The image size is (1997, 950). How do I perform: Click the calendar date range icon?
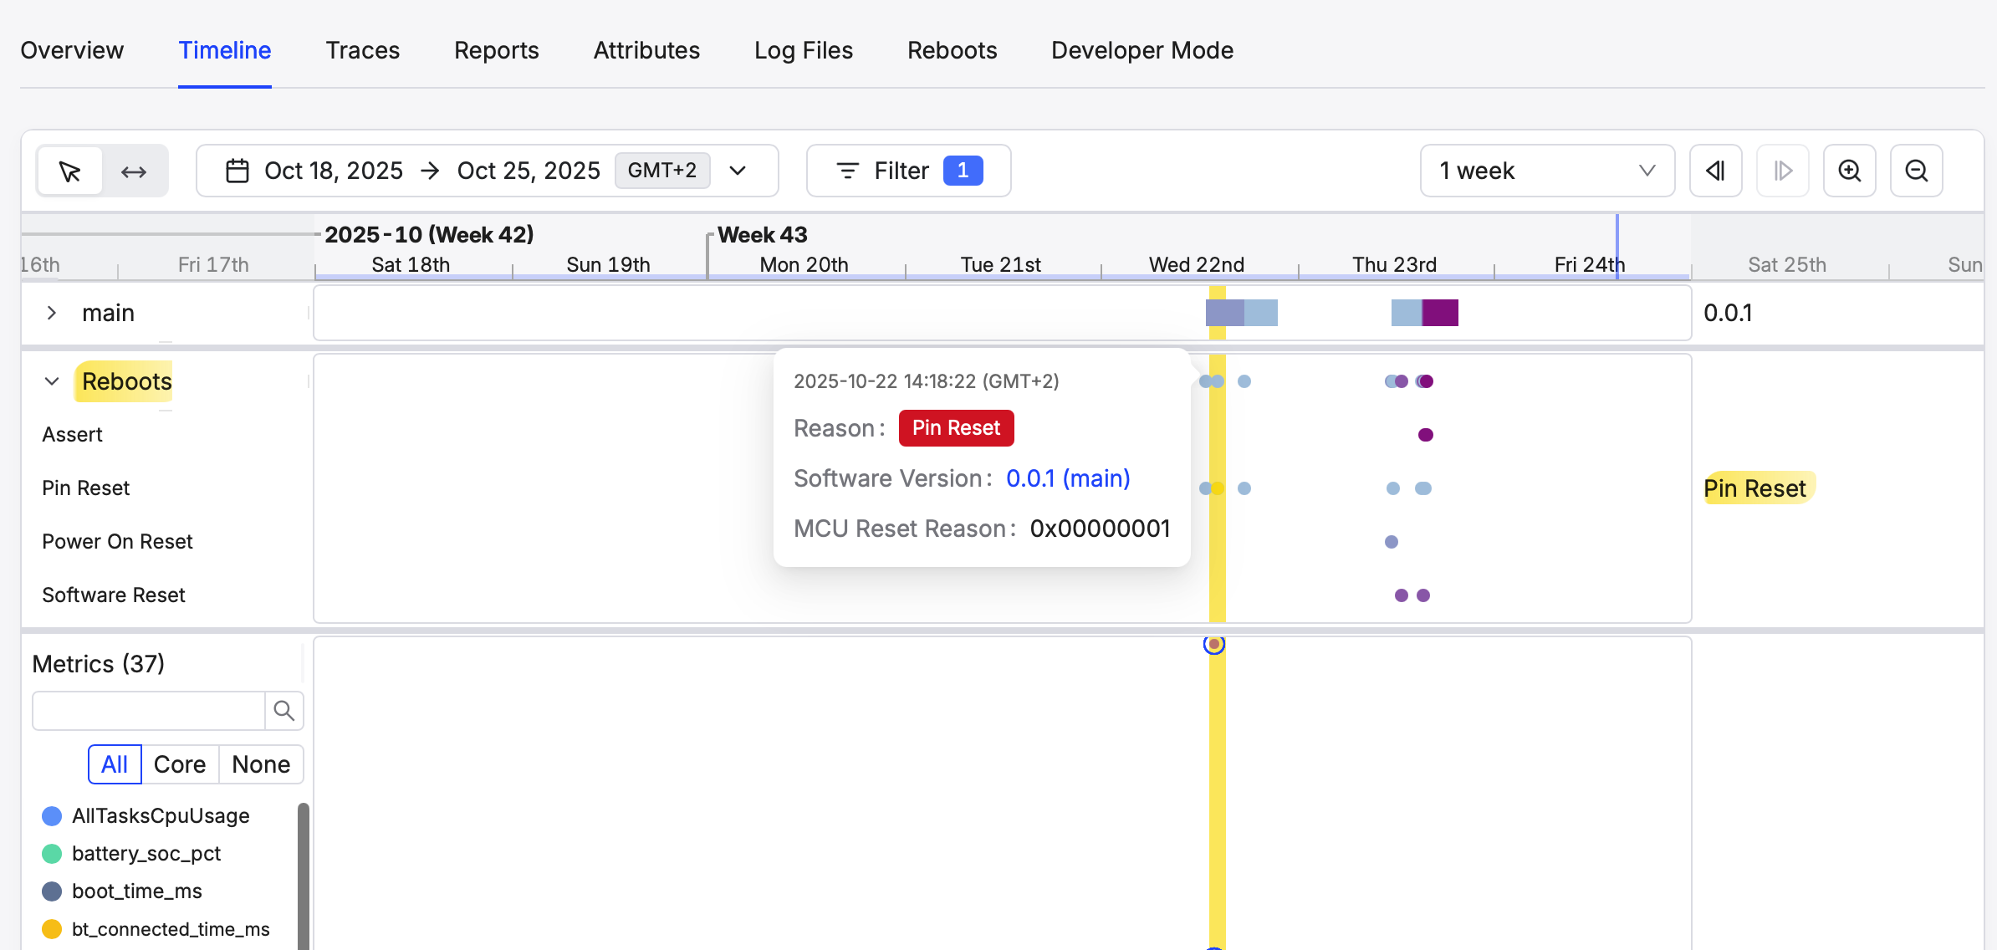pos(237,171)
